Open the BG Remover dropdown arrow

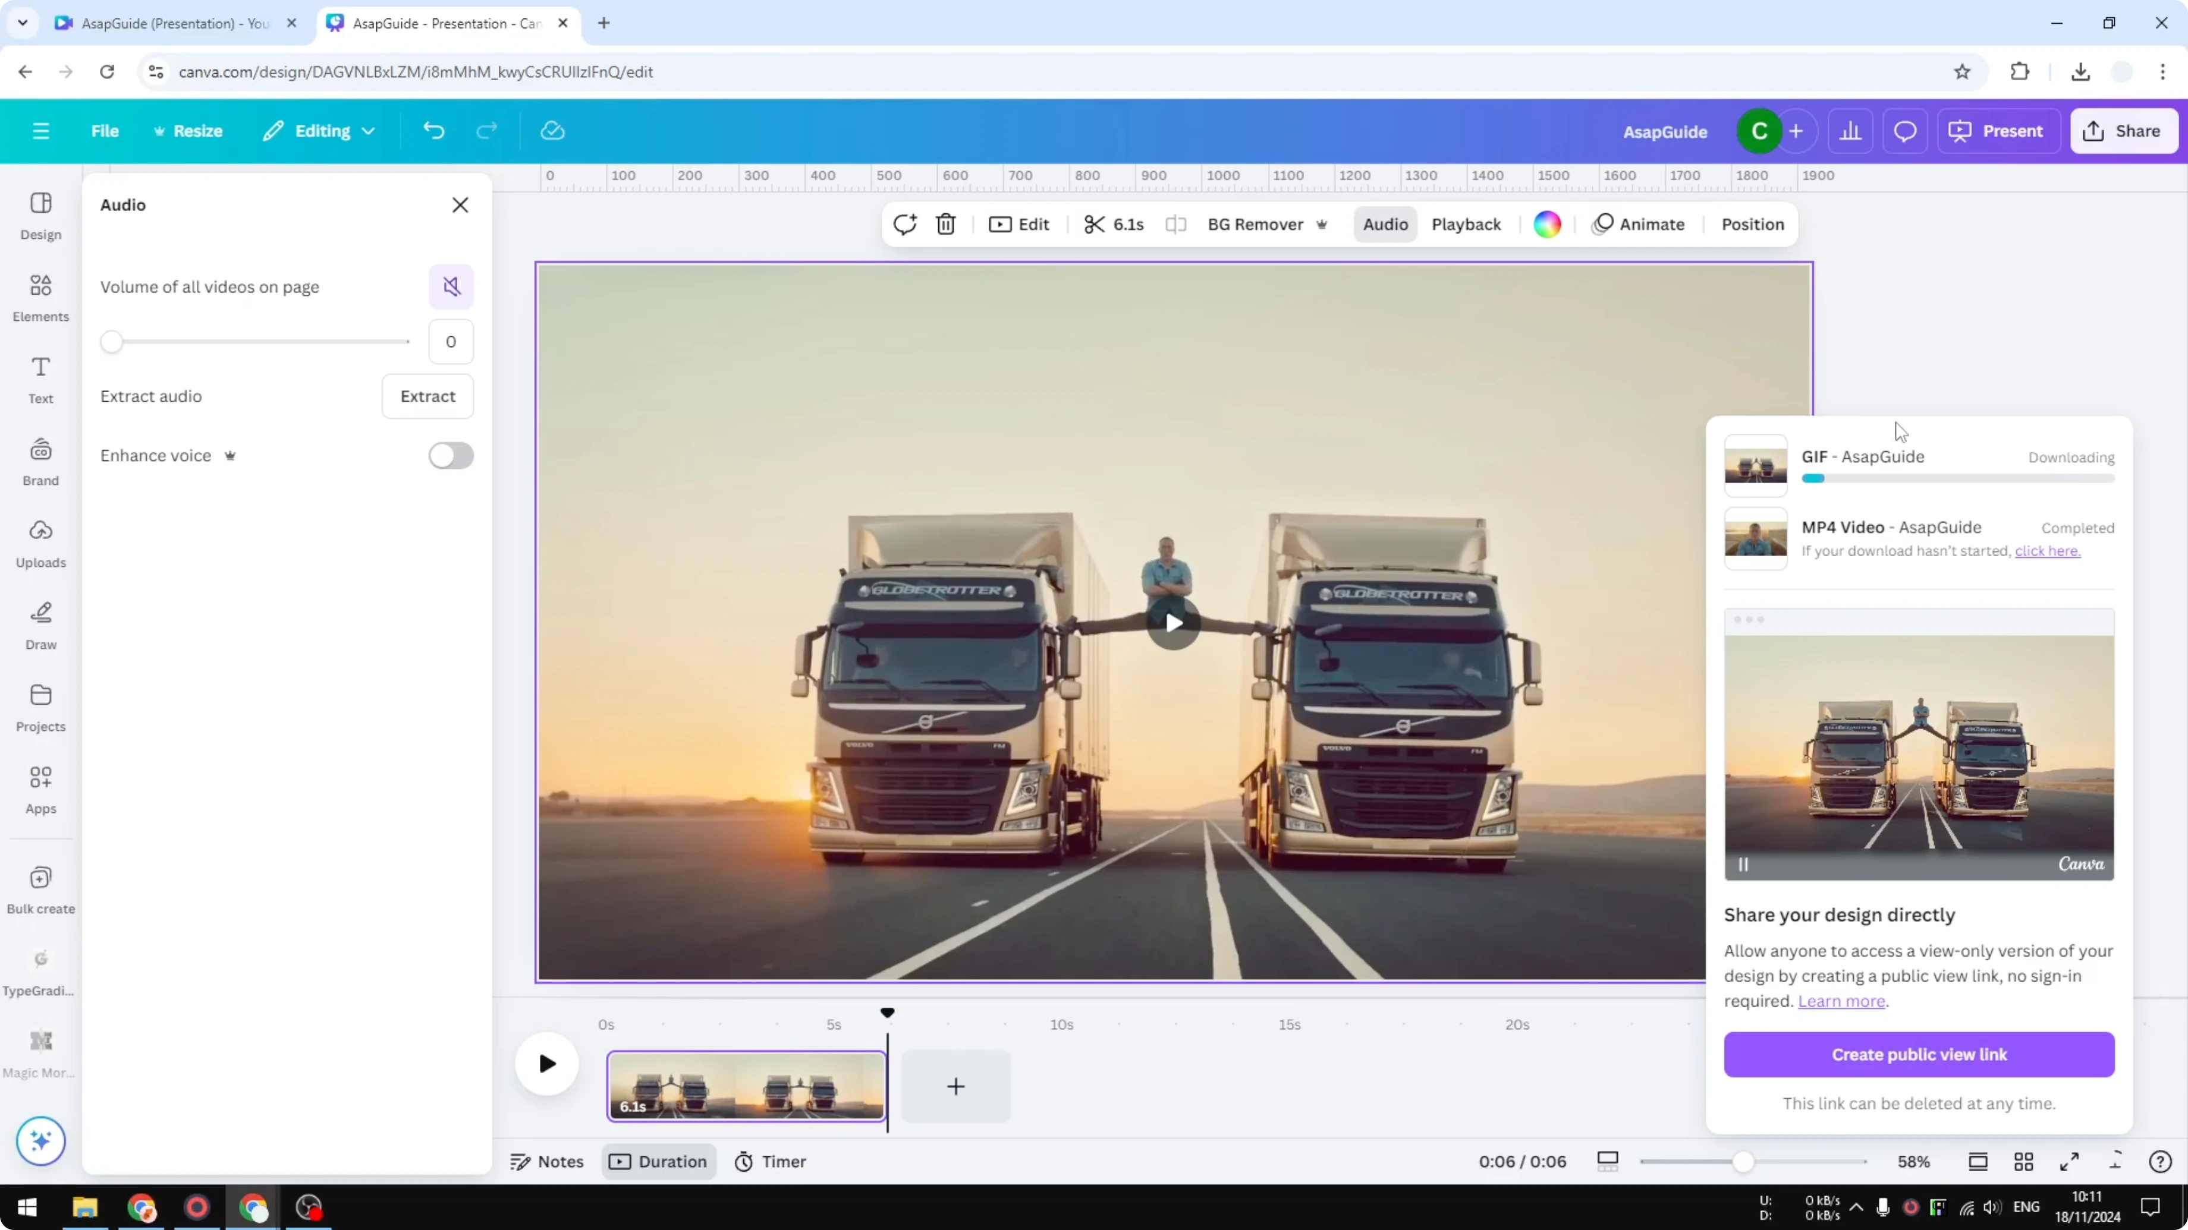(1322, 225)
